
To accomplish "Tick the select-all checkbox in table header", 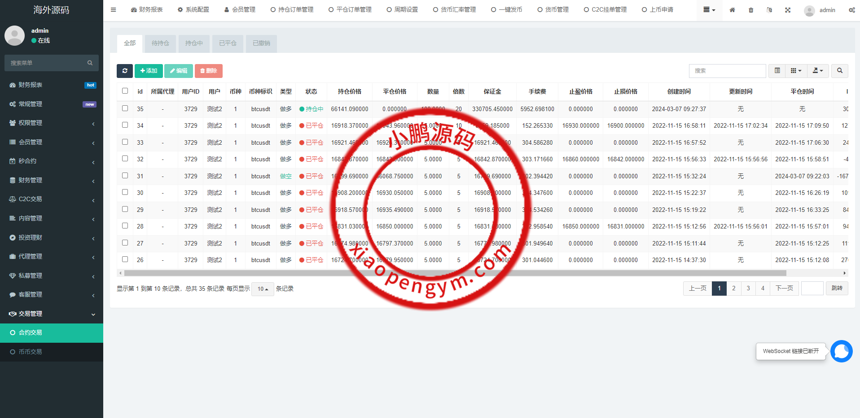I will pos(125,91).
